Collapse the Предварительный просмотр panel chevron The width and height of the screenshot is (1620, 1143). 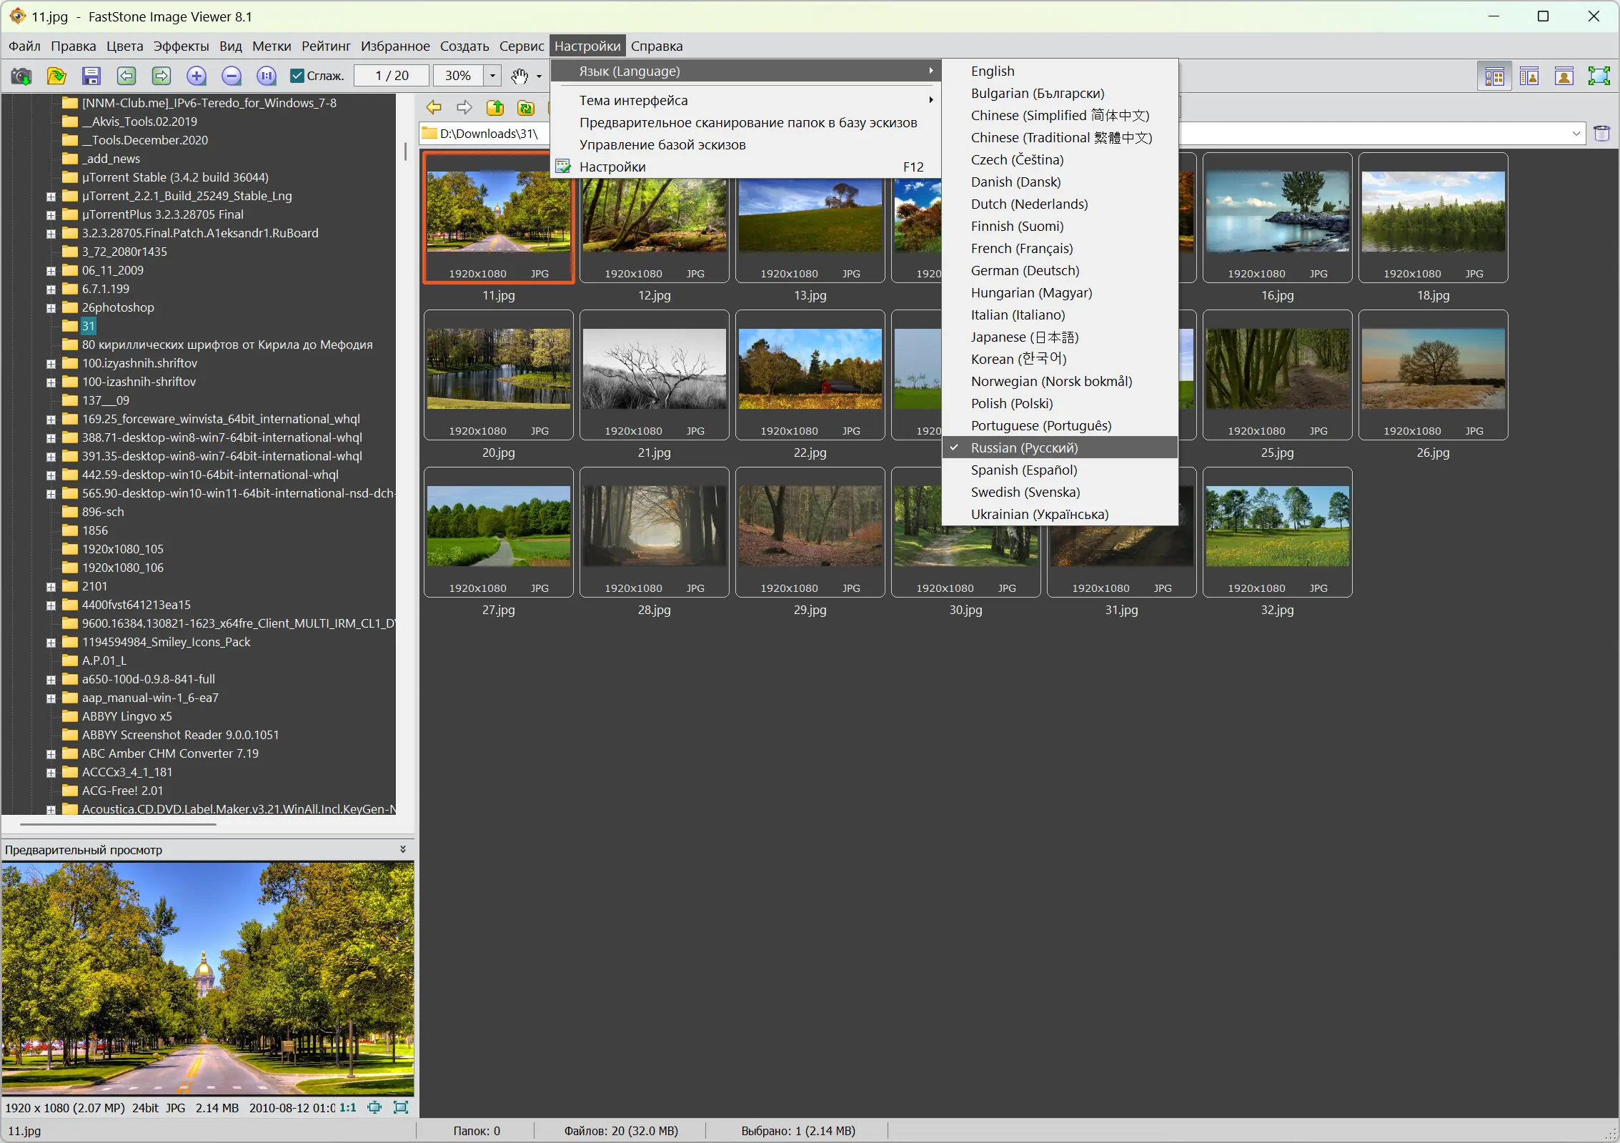click(x=403, y=849)
